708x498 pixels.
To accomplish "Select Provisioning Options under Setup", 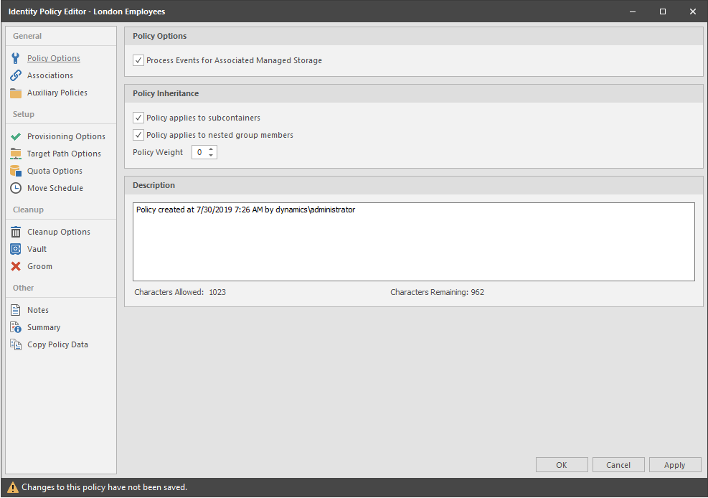I will (66, 136).
